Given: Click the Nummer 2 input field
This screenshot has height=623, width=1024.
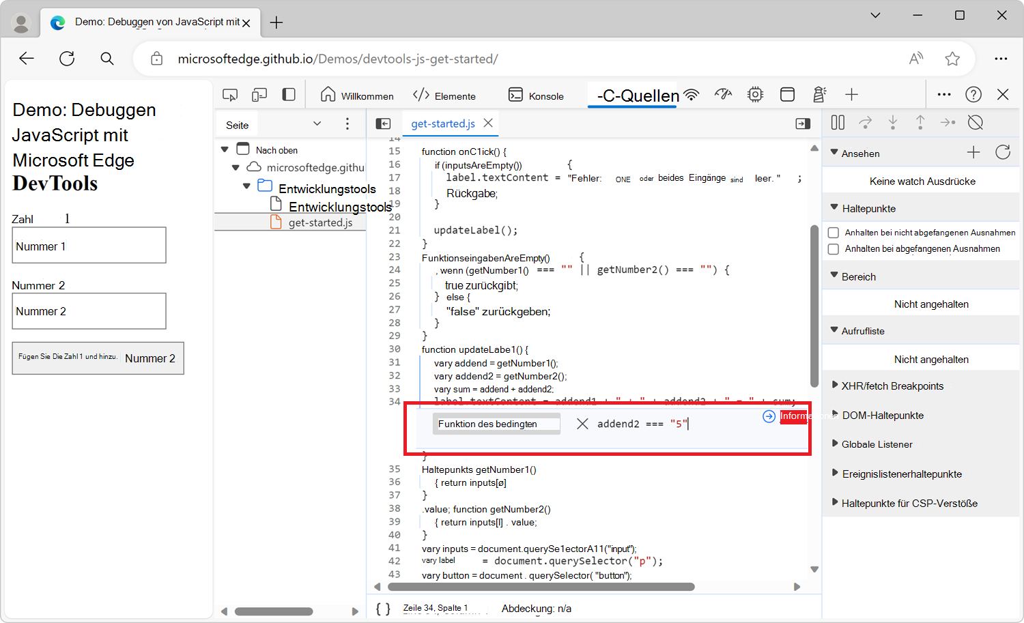Looking at the screenshot, I should coord(89,311).
